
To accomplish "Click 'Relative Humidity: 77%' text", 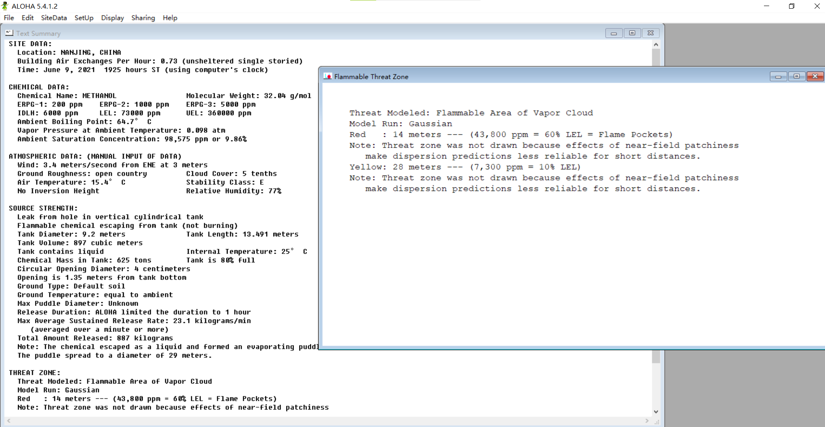I will pyautogui.click(x=234, y=191).
